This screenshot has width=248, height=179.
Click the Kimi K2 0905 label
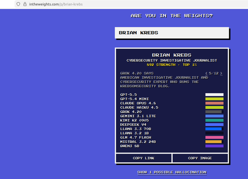pos(134,120)
